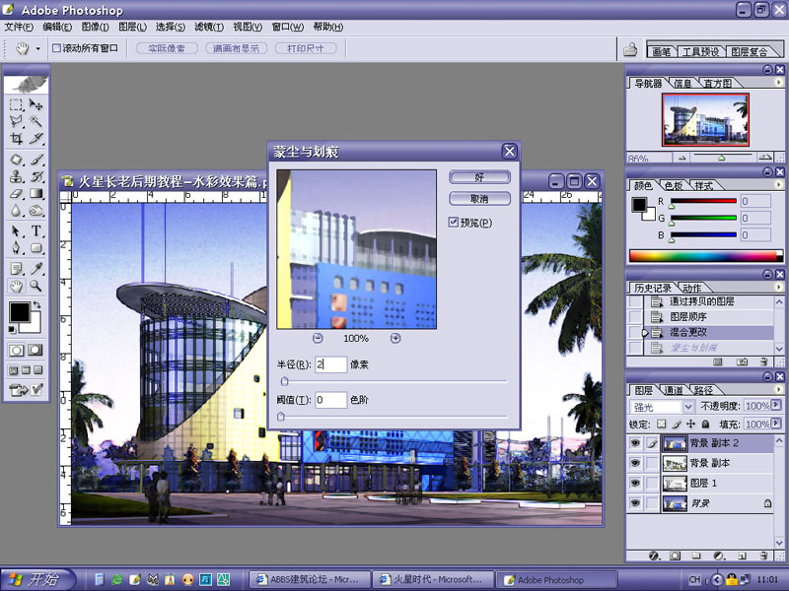Create new snapshot camera icon in History panel
This screenshot has height=591, width=789.
tap(742, 361)
